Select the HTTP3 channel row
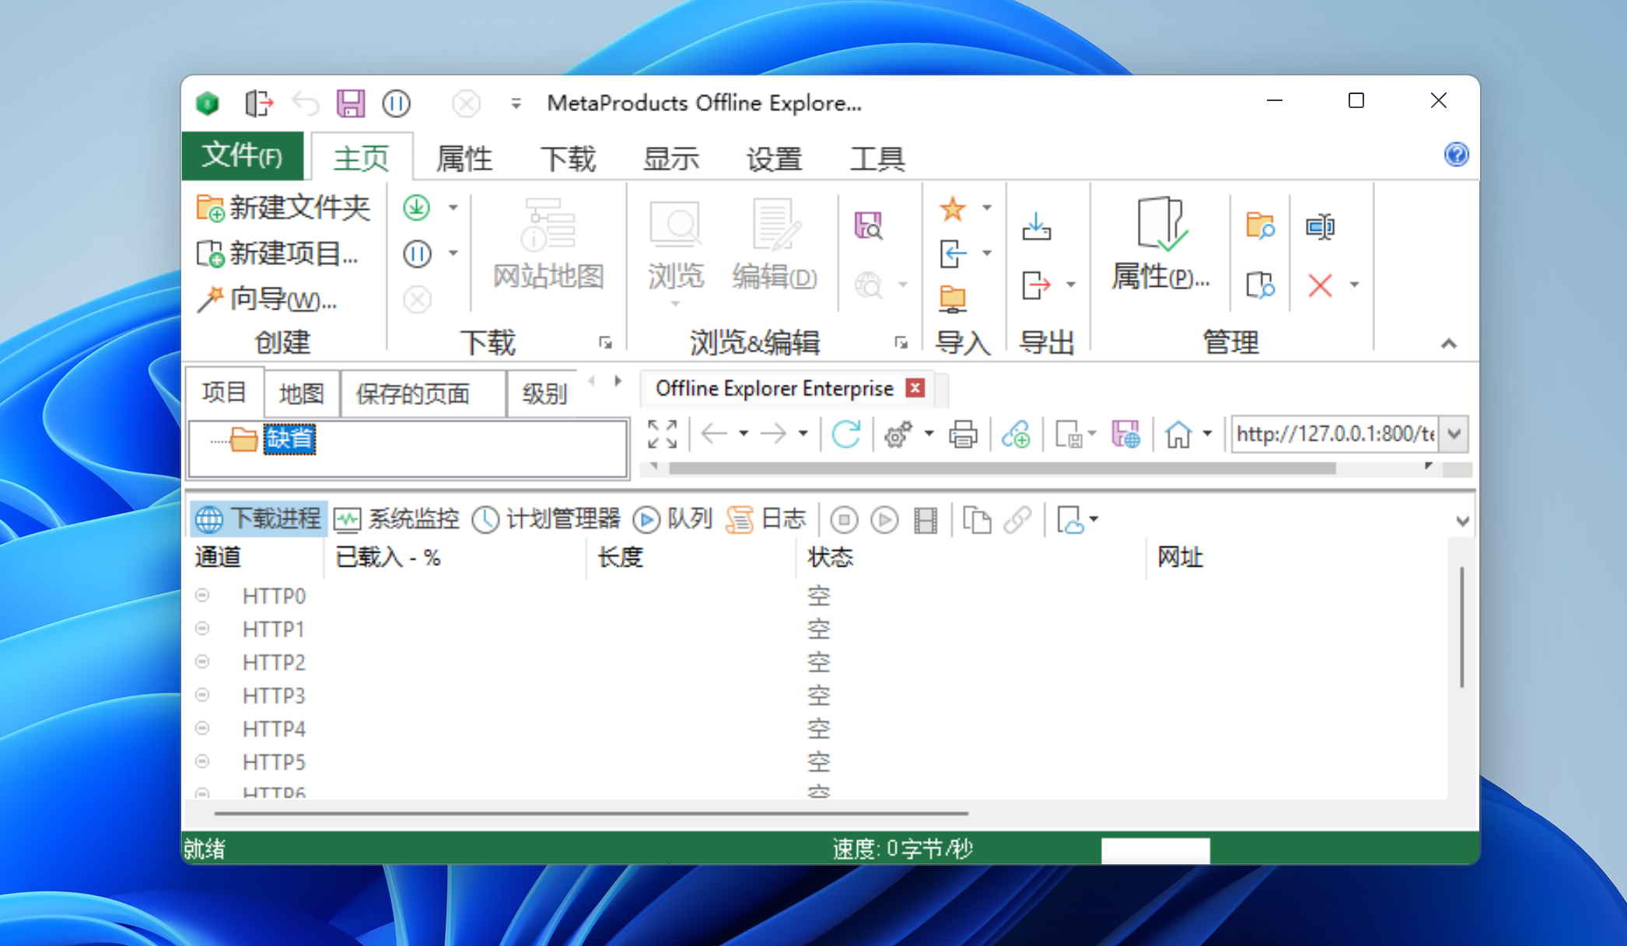1627x946 pixels. click(817, 695)
